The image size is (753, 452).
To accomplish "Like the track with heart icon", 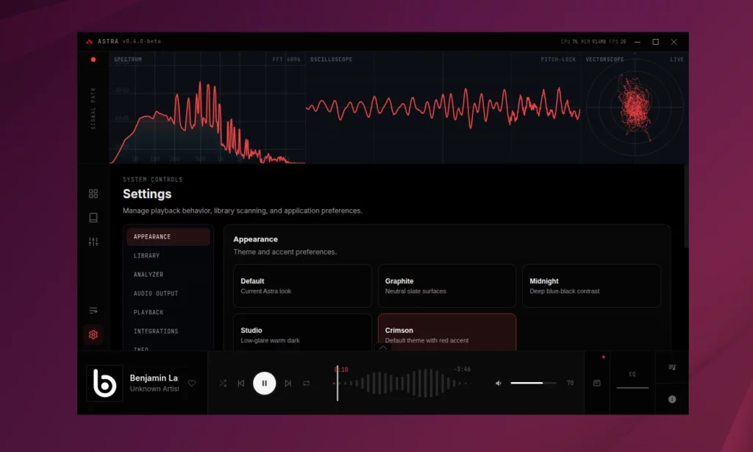I will [192, 383].
